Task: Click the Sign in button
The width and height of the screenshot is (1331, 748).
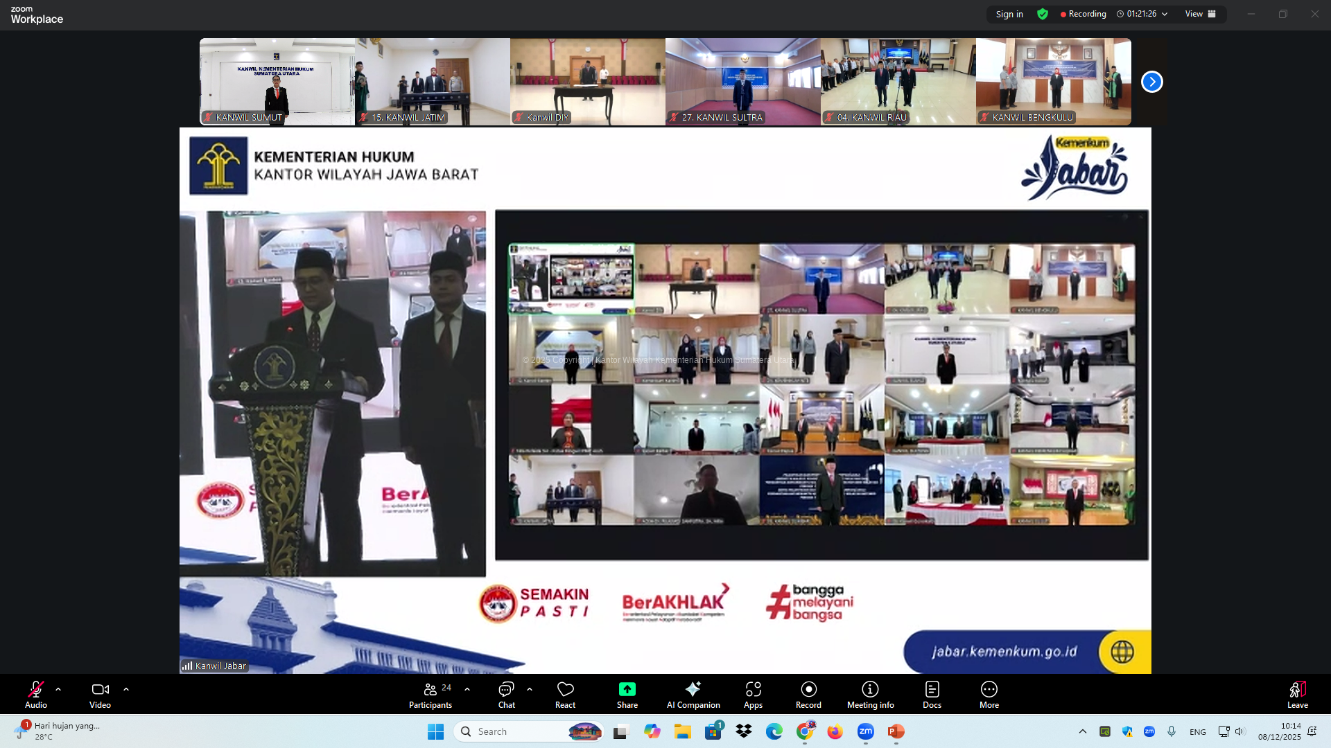Action: click(x=1009, y=14)
